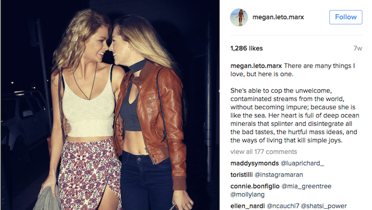Open commenter maddysymonds profile
372x210 pixels.
click(254, 163)
